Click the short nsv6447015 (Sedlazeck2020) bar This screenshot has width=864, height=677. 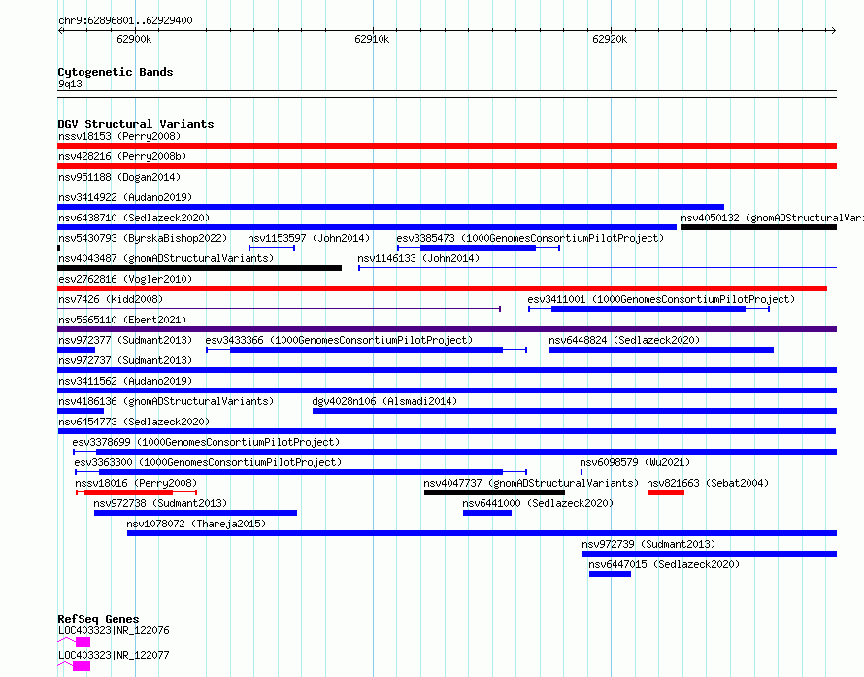pyautogui.click(x=610, y=574)
